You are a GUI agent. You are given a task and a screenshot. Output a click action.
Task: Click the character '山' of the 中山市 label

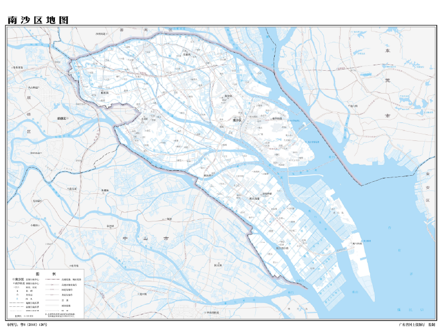[145, 239]
